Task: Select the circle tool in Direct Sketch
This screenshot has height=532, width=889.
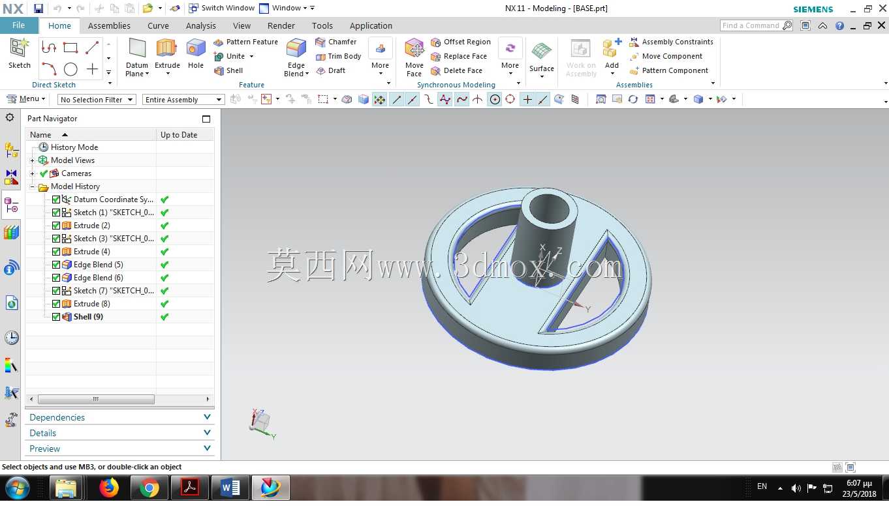Action: [x=70, y=69]
